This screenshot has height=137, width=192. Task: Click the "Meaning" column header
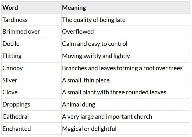(x=74, y=8)
